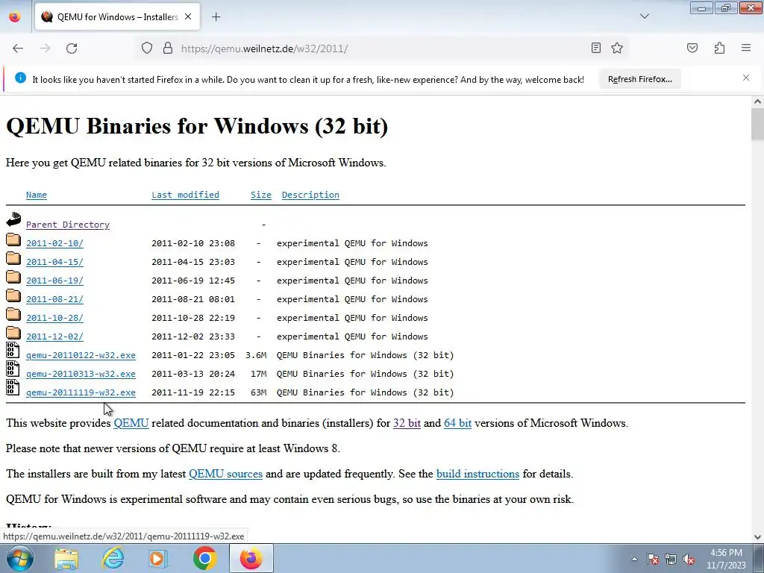Close the QEMU for Windows tab

pyautogui.click(x=188, y=17)
